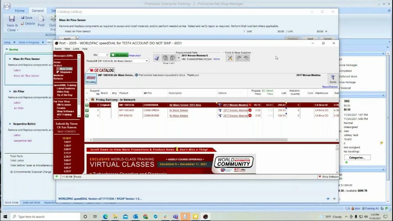Open Invoices in speedDIAL sidebar
The image size is (393, 221).
click(58, 76)
